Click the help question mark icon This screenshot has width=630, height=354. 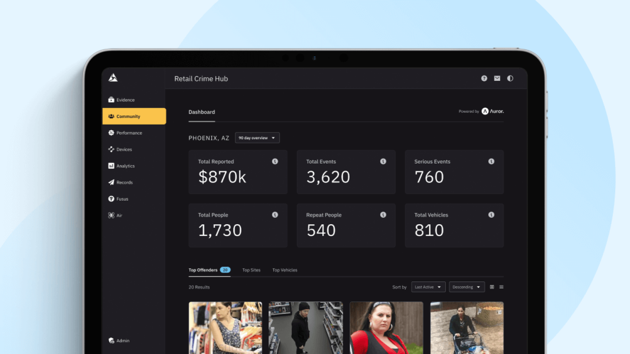click(x=484, y=79)
